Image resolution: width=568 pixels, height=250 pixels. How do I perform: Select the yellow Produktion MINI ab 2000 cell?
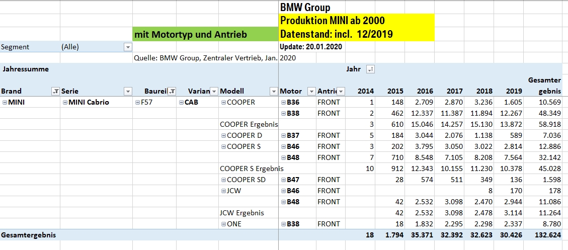tap(356, 21)
